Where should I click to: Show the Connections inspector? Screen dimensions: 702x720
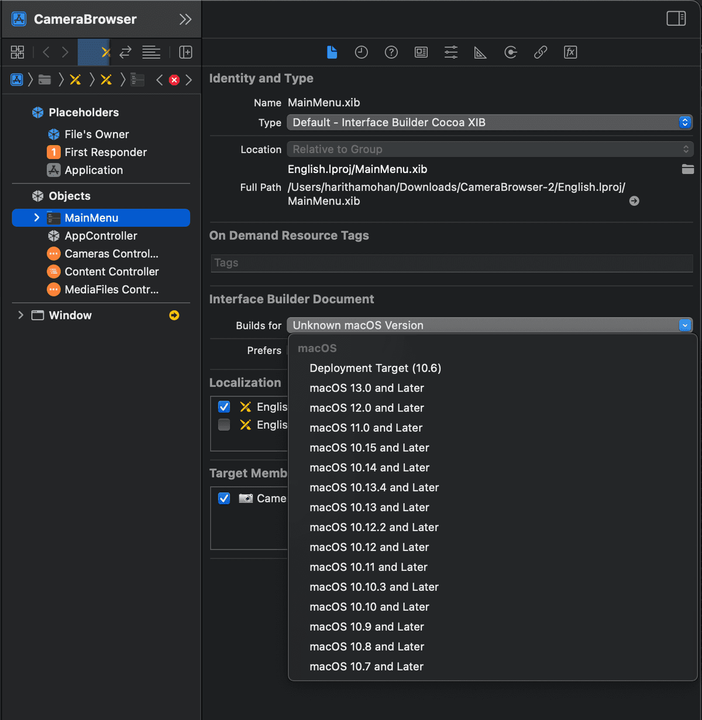[x=511, y=53]
